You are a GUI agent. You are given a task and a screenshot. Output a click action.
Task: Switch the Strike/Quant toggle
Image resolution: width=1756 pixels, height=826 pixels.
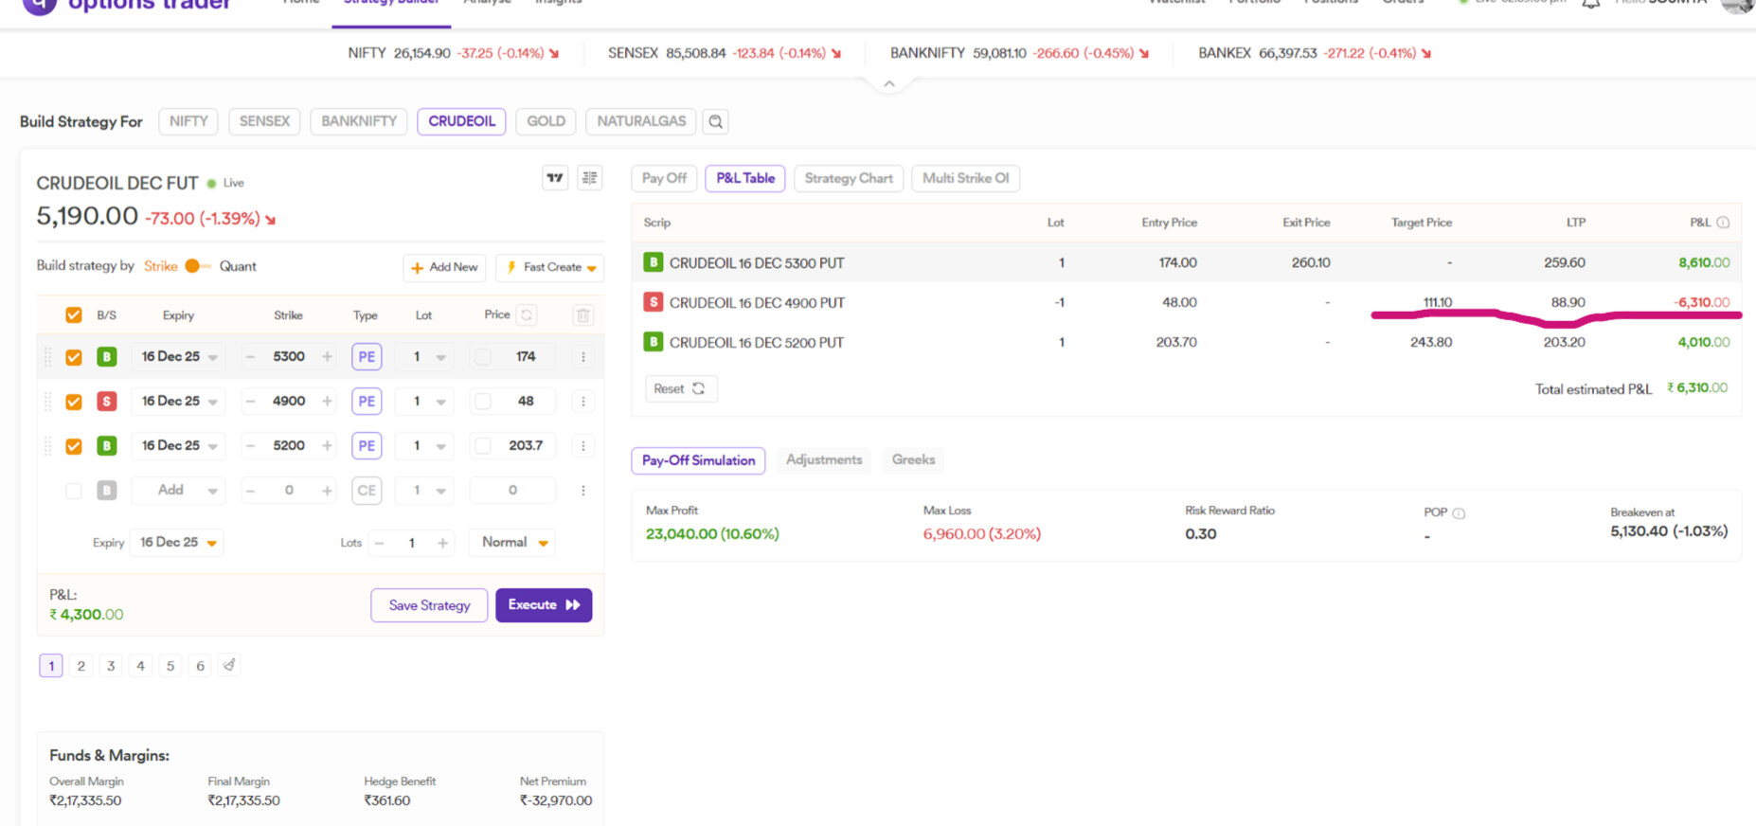point(197,266)
